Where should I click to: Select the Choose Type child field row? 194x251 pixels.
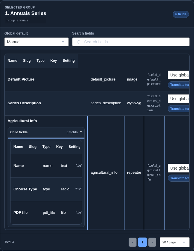(x=46, y=189)
